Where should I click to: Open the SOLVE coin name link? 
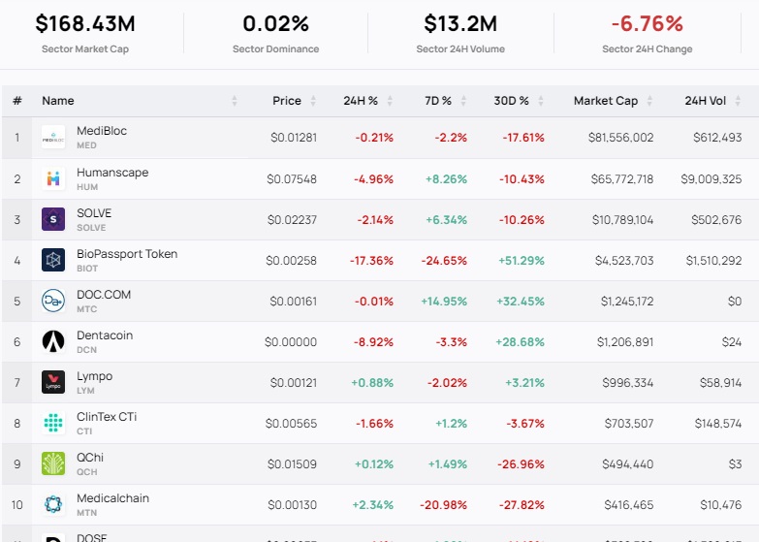94,213
